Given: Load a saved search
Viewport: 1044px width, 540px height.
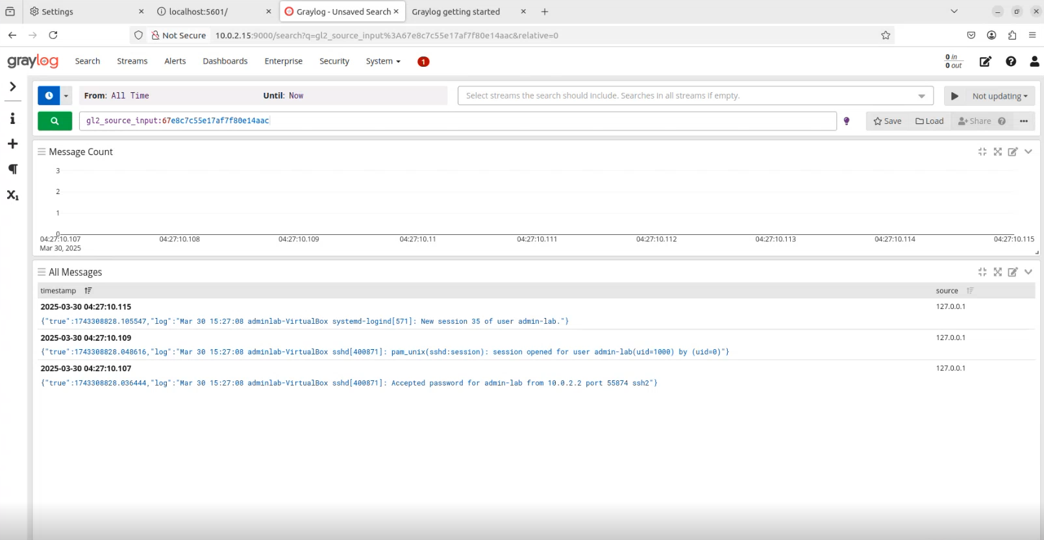Looking at the screenshot, I should click(x=930, y=121).
